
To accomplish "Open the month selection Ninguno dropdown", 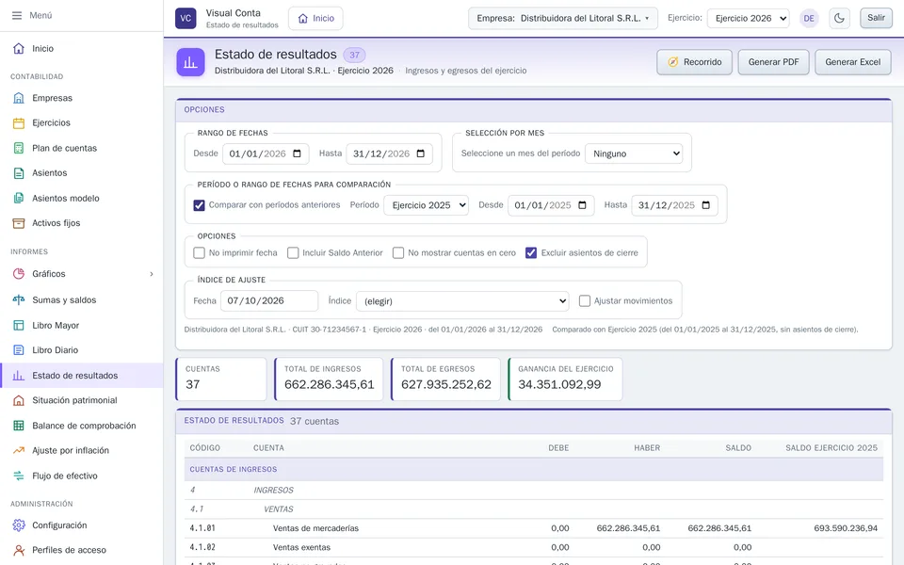I will pyautogui.click(x=634, y=153).
